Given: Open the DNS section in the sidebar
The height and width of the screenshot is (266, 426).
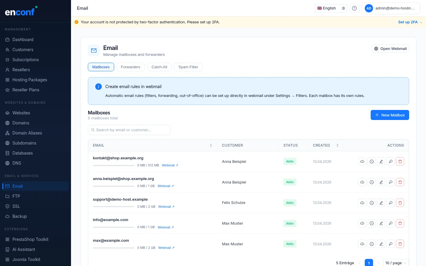Looking at the screenshot, I should click(x=17, y=163).
